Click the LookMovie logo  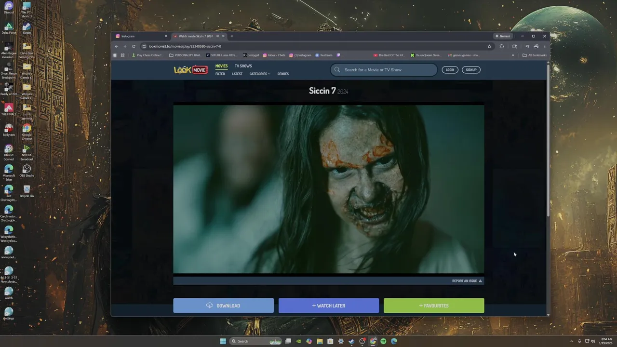tap(191, 70)
